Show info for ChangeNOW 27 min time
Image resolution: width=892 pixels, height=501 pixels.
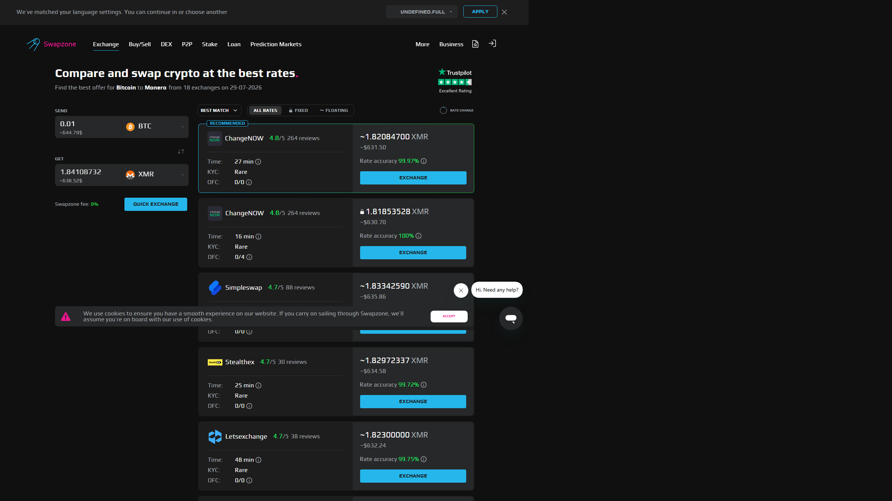tap(258, 162)
